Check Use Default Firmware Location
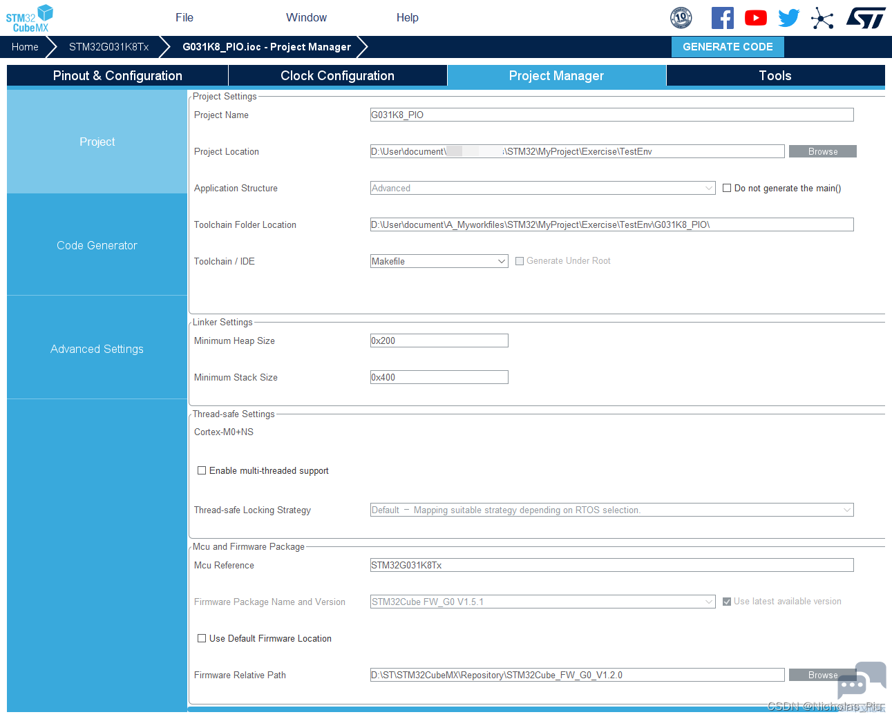Screen dimensions: 892x719 [x=202, y=638]
